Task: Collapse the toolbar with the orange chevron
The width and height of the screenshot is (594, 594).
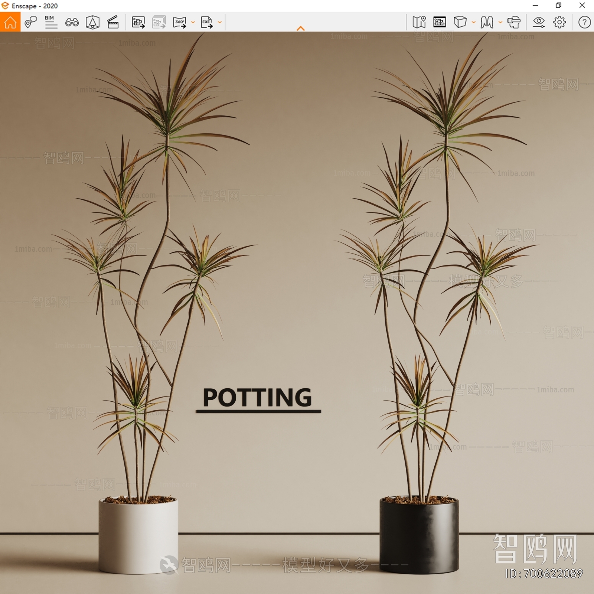Action: tap(301, 28)
